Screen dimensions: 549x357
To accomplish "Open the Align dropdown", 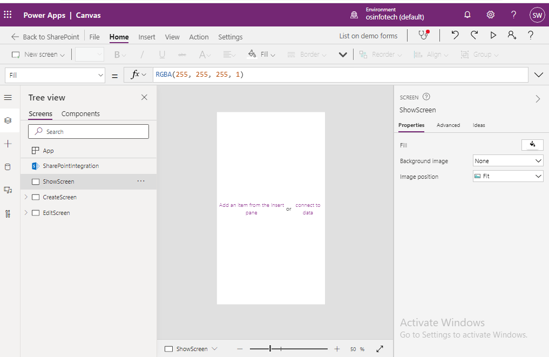I will point(431,55).
